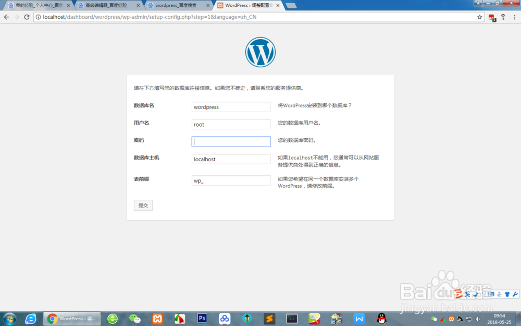Click the clock in the system tray
This screenshot has height=326, width=521.
pos(499,318)
